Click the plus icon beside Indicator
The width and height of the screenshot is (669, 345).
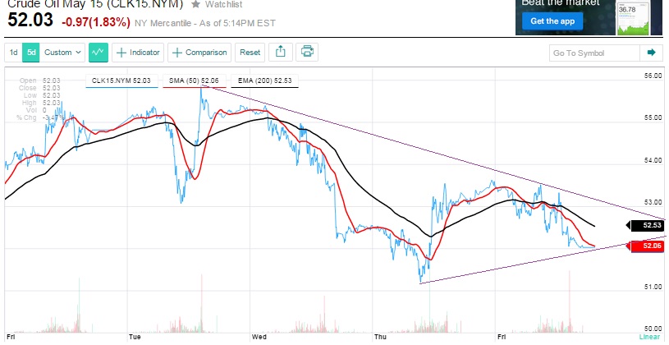121,53
